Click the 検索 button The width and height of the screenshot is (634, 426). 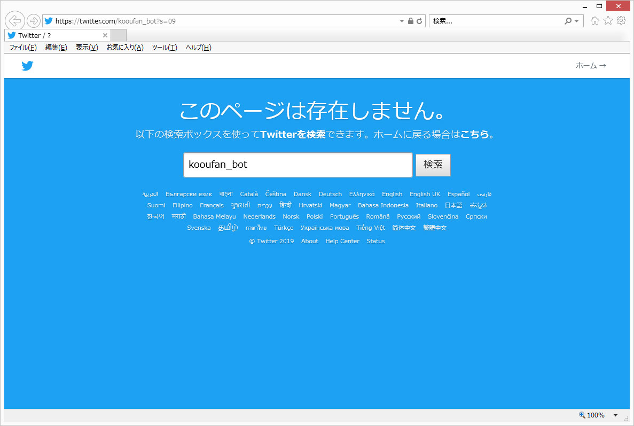tap(433, 165)
